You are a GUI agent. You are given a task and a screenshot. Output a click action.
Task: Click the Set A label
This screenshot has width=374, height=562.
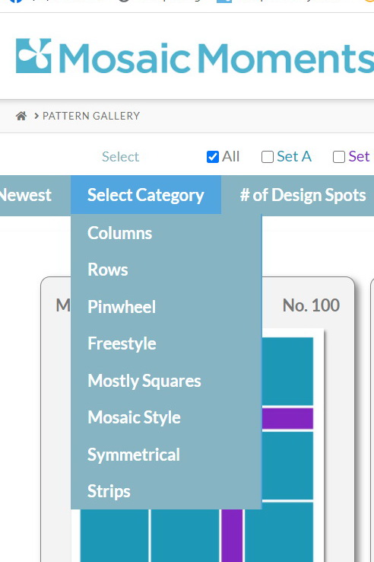294,157
